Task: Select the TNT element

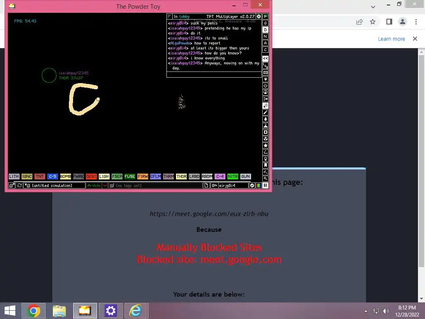Action: [x=40, y=176]
